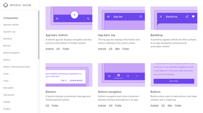Open iOS link under App bars: bottom
Image resolution: width=203 pixels, height=113 pixels.
pos(58,49)
